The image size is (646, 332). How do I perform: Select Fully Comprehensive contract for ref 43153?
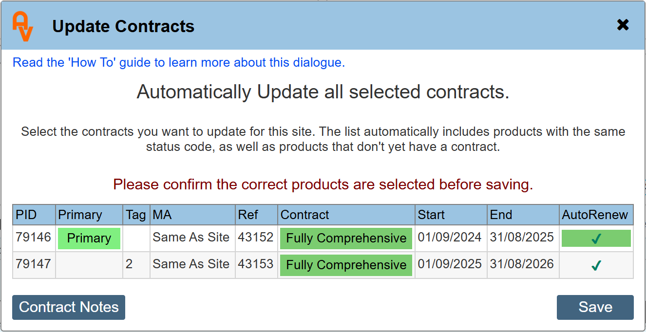click(346, 265)
